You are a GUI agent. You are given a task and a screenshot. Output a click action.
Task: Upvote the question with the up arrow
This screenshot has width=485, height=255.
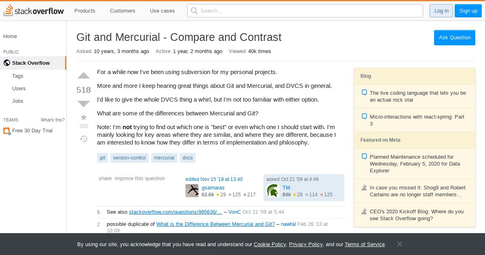[x=84, y=76]
